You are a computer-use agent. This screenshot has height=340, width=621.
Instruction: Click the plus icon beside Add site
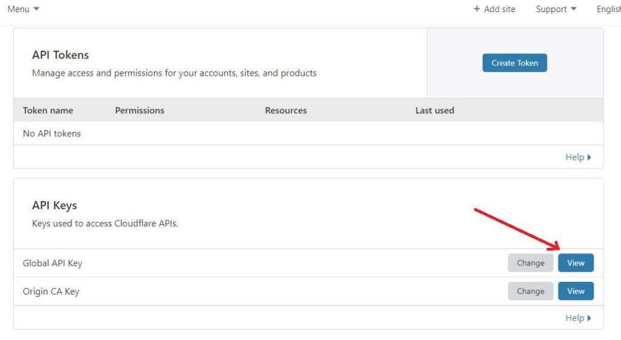pos(477,8)
